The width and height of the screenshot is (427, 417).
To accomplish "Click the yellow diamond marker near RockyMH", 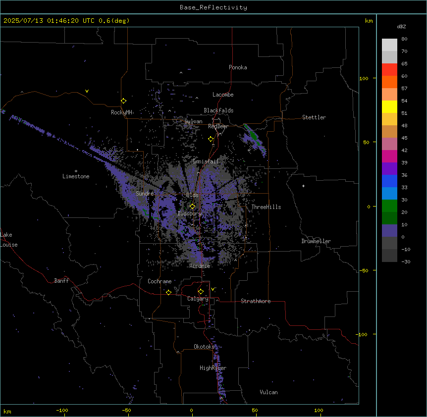I will click(x=124, y=101).
